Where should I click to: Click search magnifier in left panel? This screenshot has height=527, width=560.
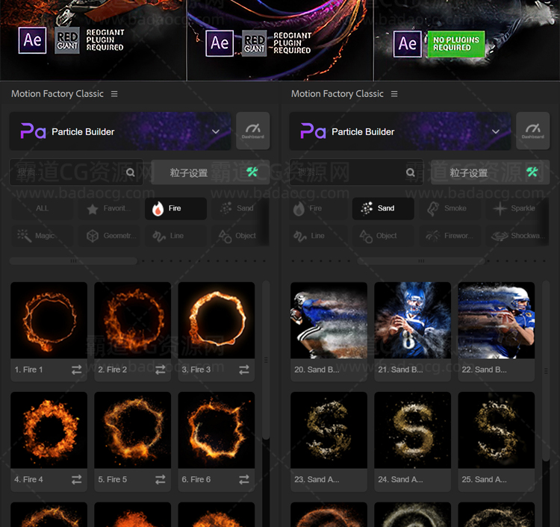tap(131, 172)
